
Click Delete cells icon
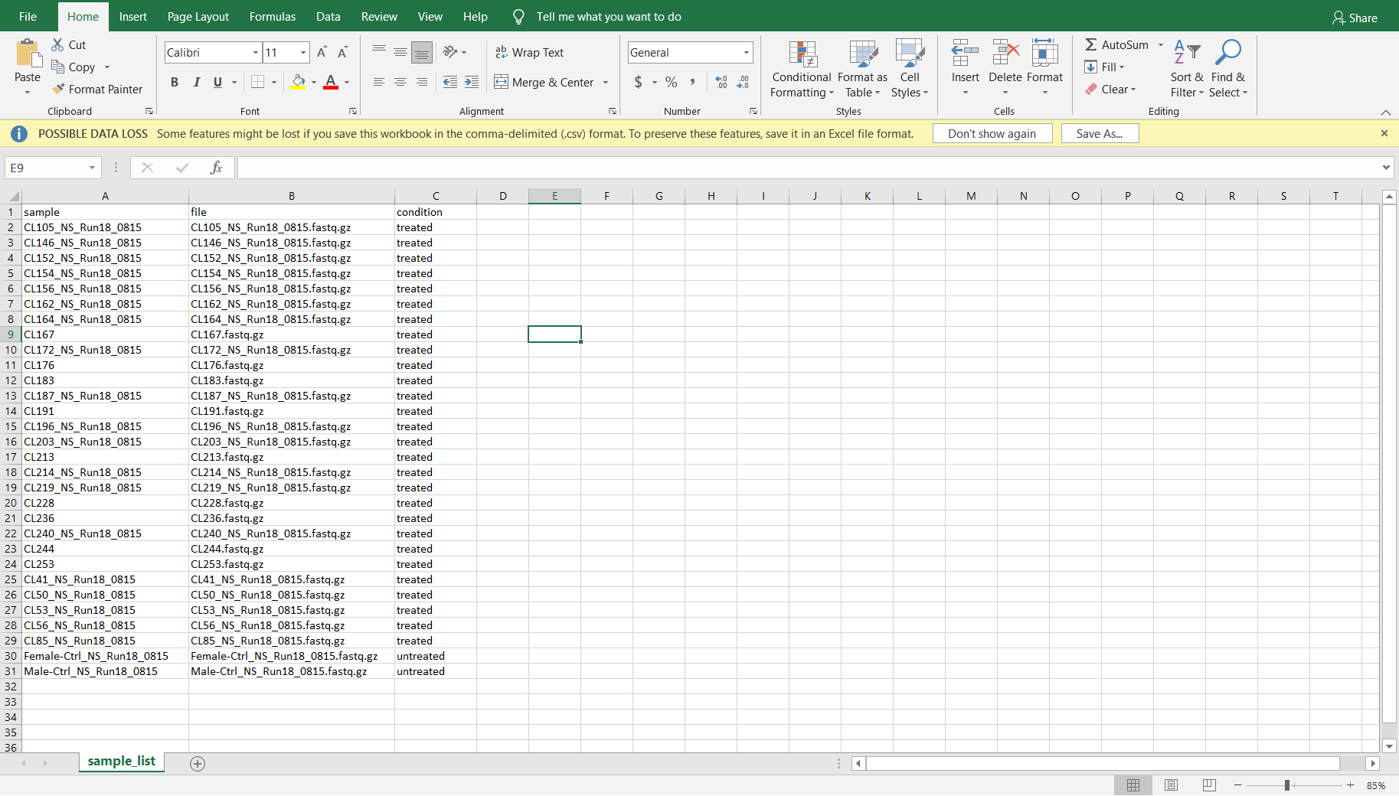[1005, 54]
